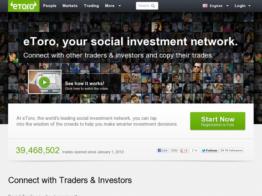Click the Start Now registration button
Viewport: 262px width, 196px height.
click(x=218, y=121)
